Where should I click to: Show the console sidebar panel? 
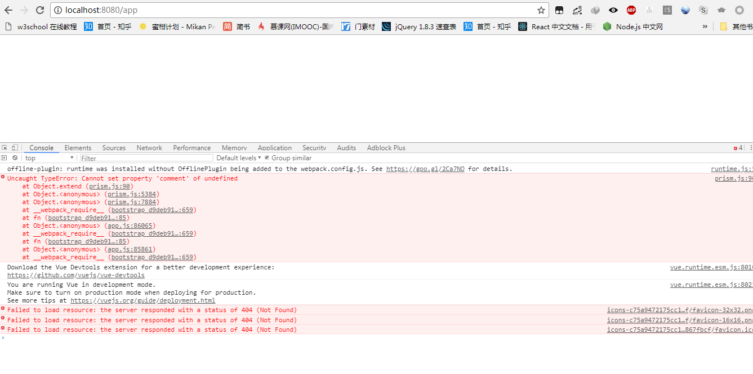coord(5,157)
